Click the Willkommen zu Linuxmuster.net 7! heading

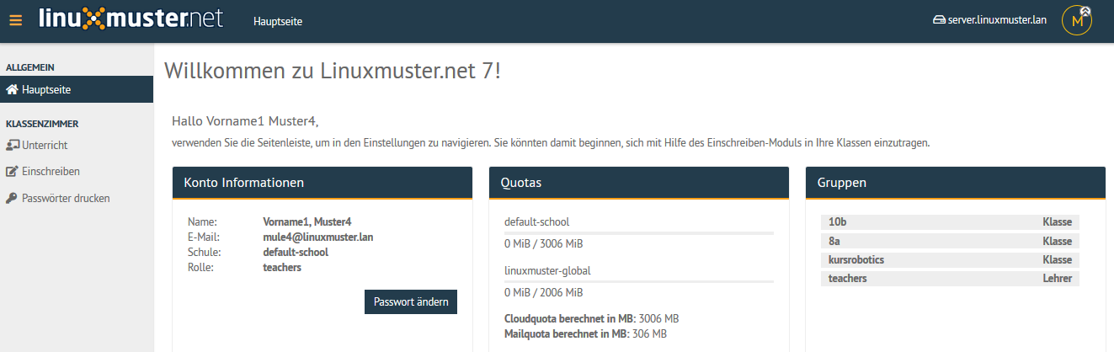pos(333,70)
